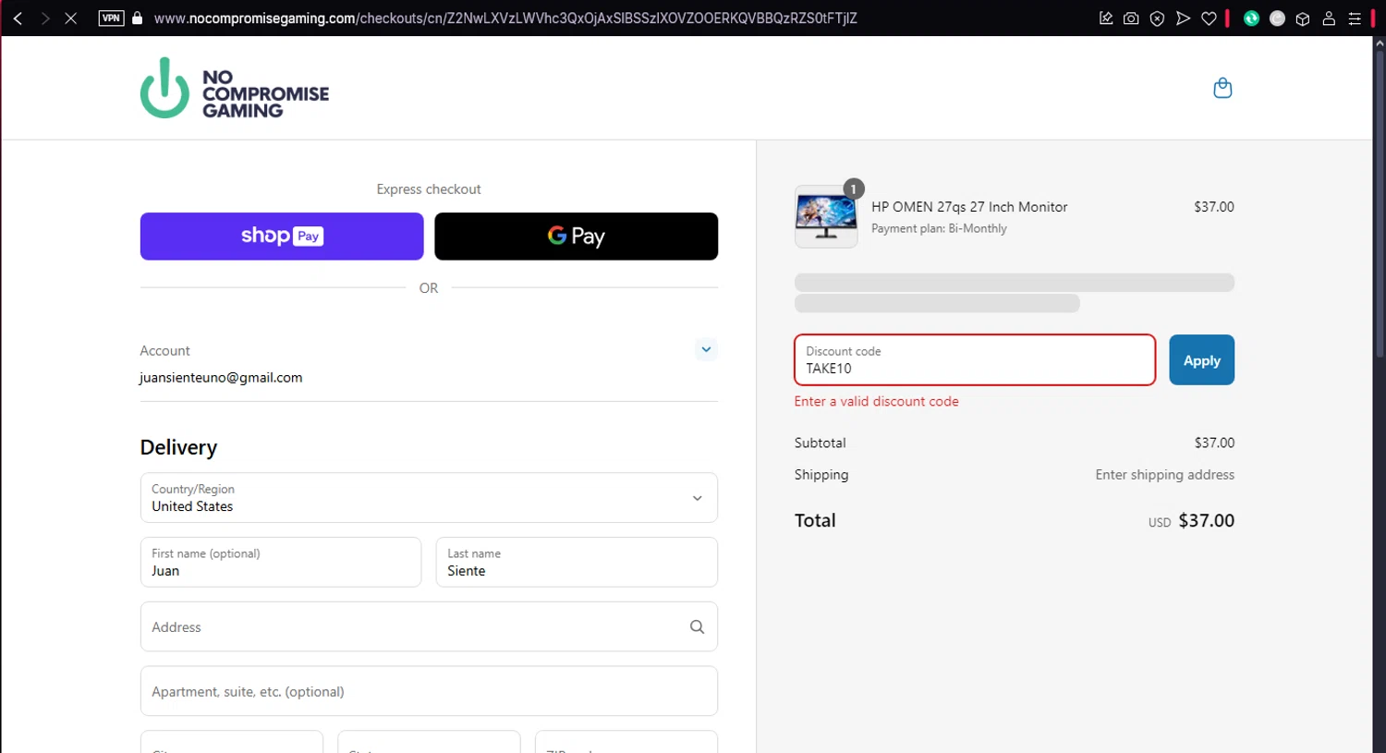Stop the page from loading

click(x=70, y=18)
